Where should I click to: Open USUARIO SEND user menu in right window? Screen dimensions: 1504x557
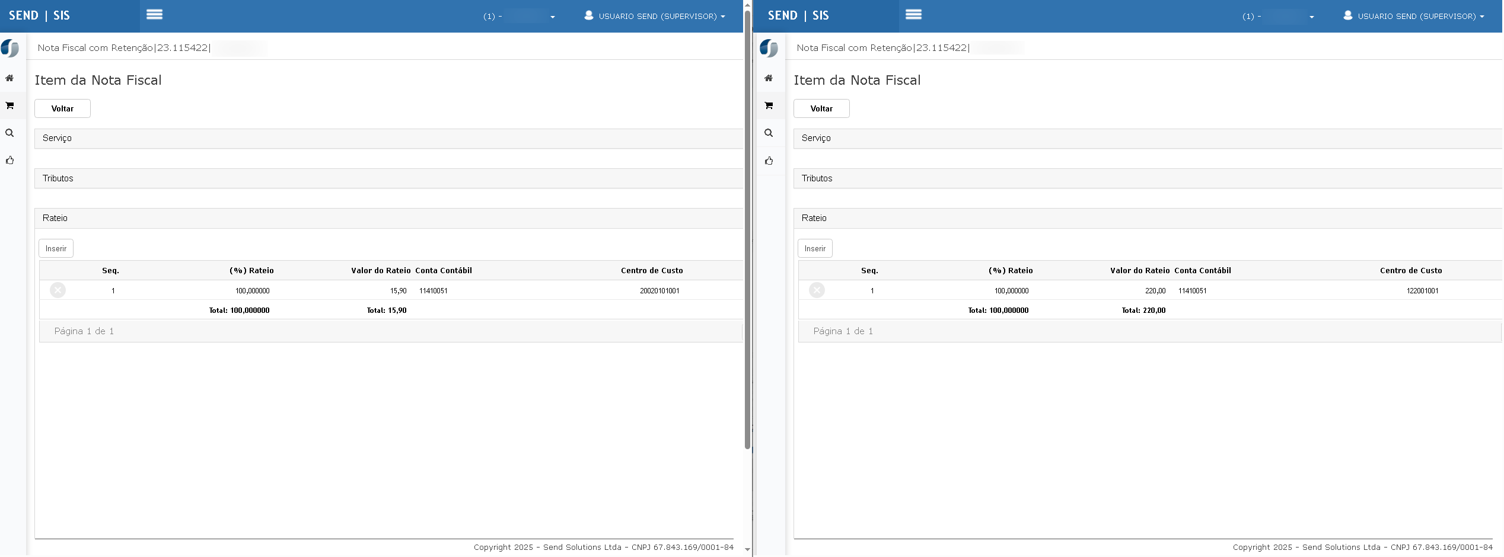[x=1414, y=16]
